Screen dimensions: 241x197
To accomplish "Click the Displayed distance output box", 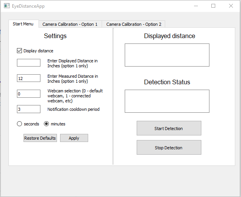I will tap(167, 55).
